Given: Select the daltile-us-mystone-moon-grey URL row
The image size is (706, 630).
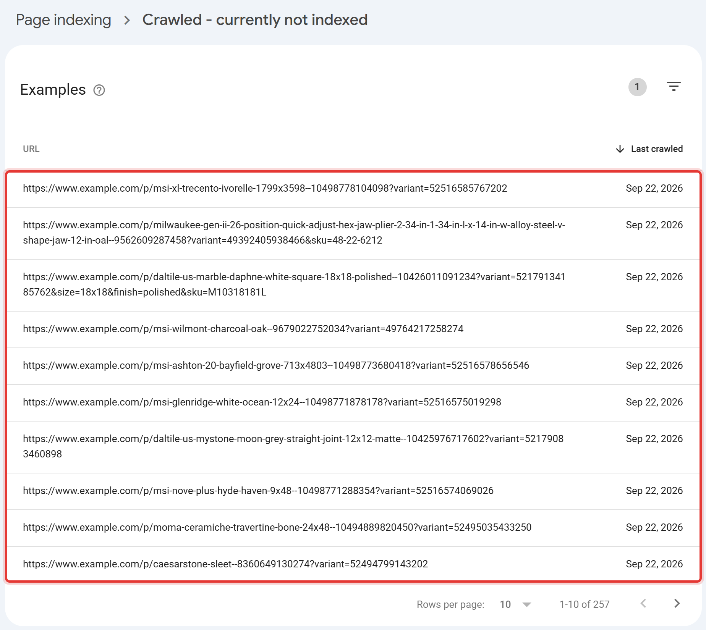Looking at the screenshot, I should click(353, 447).
